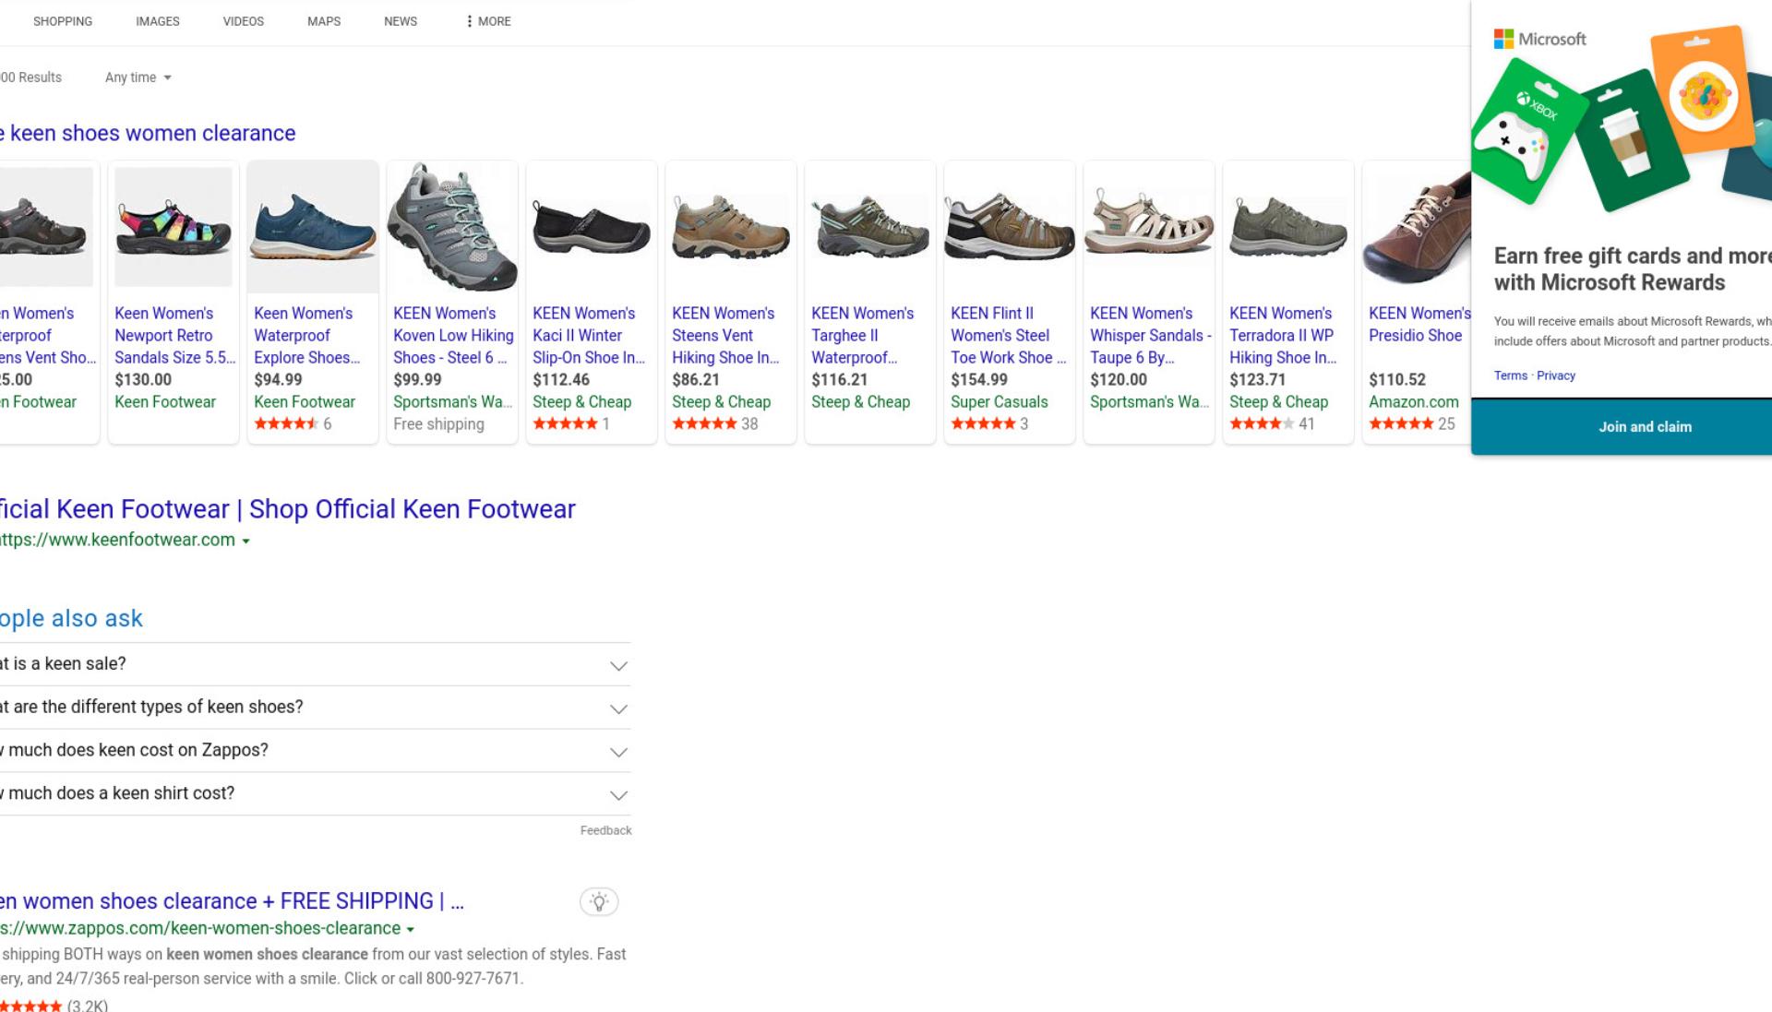Screen dimensions: 1772x1012
Task: Click Sportsman's Wa... seller under $99.99
Action: click(452, 402)
